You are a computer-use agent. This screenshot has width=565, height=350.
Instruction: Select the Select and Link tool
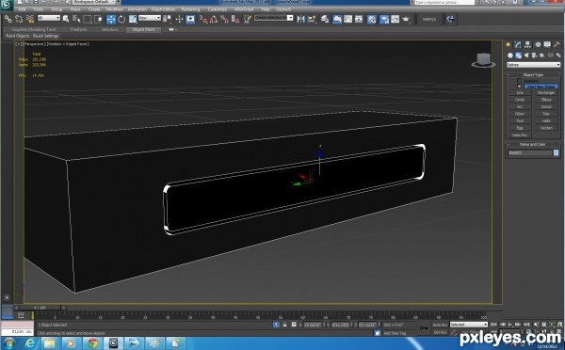[x=8, y=19]
